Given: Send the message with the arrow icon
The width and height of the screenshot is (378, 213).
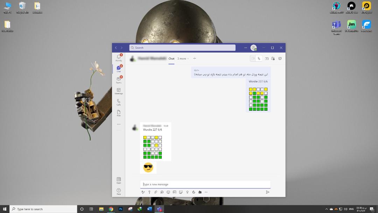Looking at the screenshot, I should pos(268,192).
